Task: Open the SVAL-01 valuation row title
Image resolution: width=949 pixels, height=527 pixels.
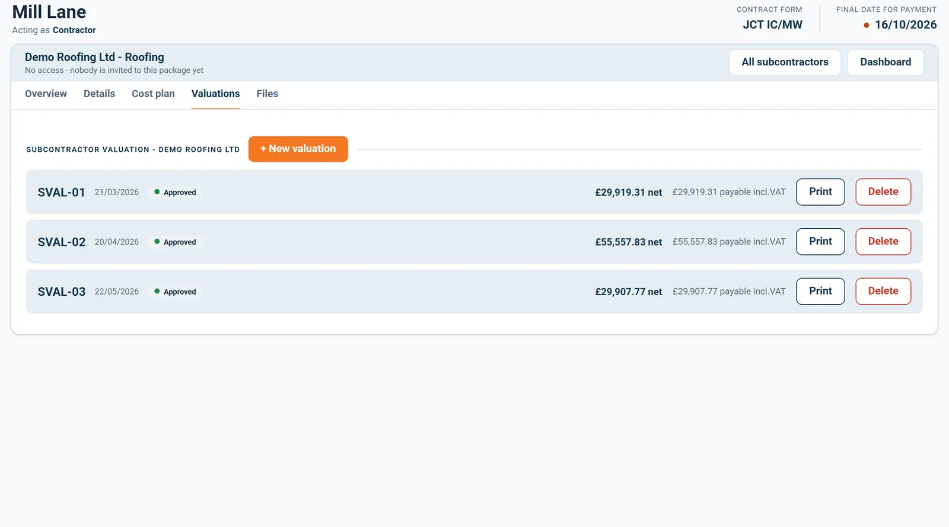Action: tap(62, 193)
